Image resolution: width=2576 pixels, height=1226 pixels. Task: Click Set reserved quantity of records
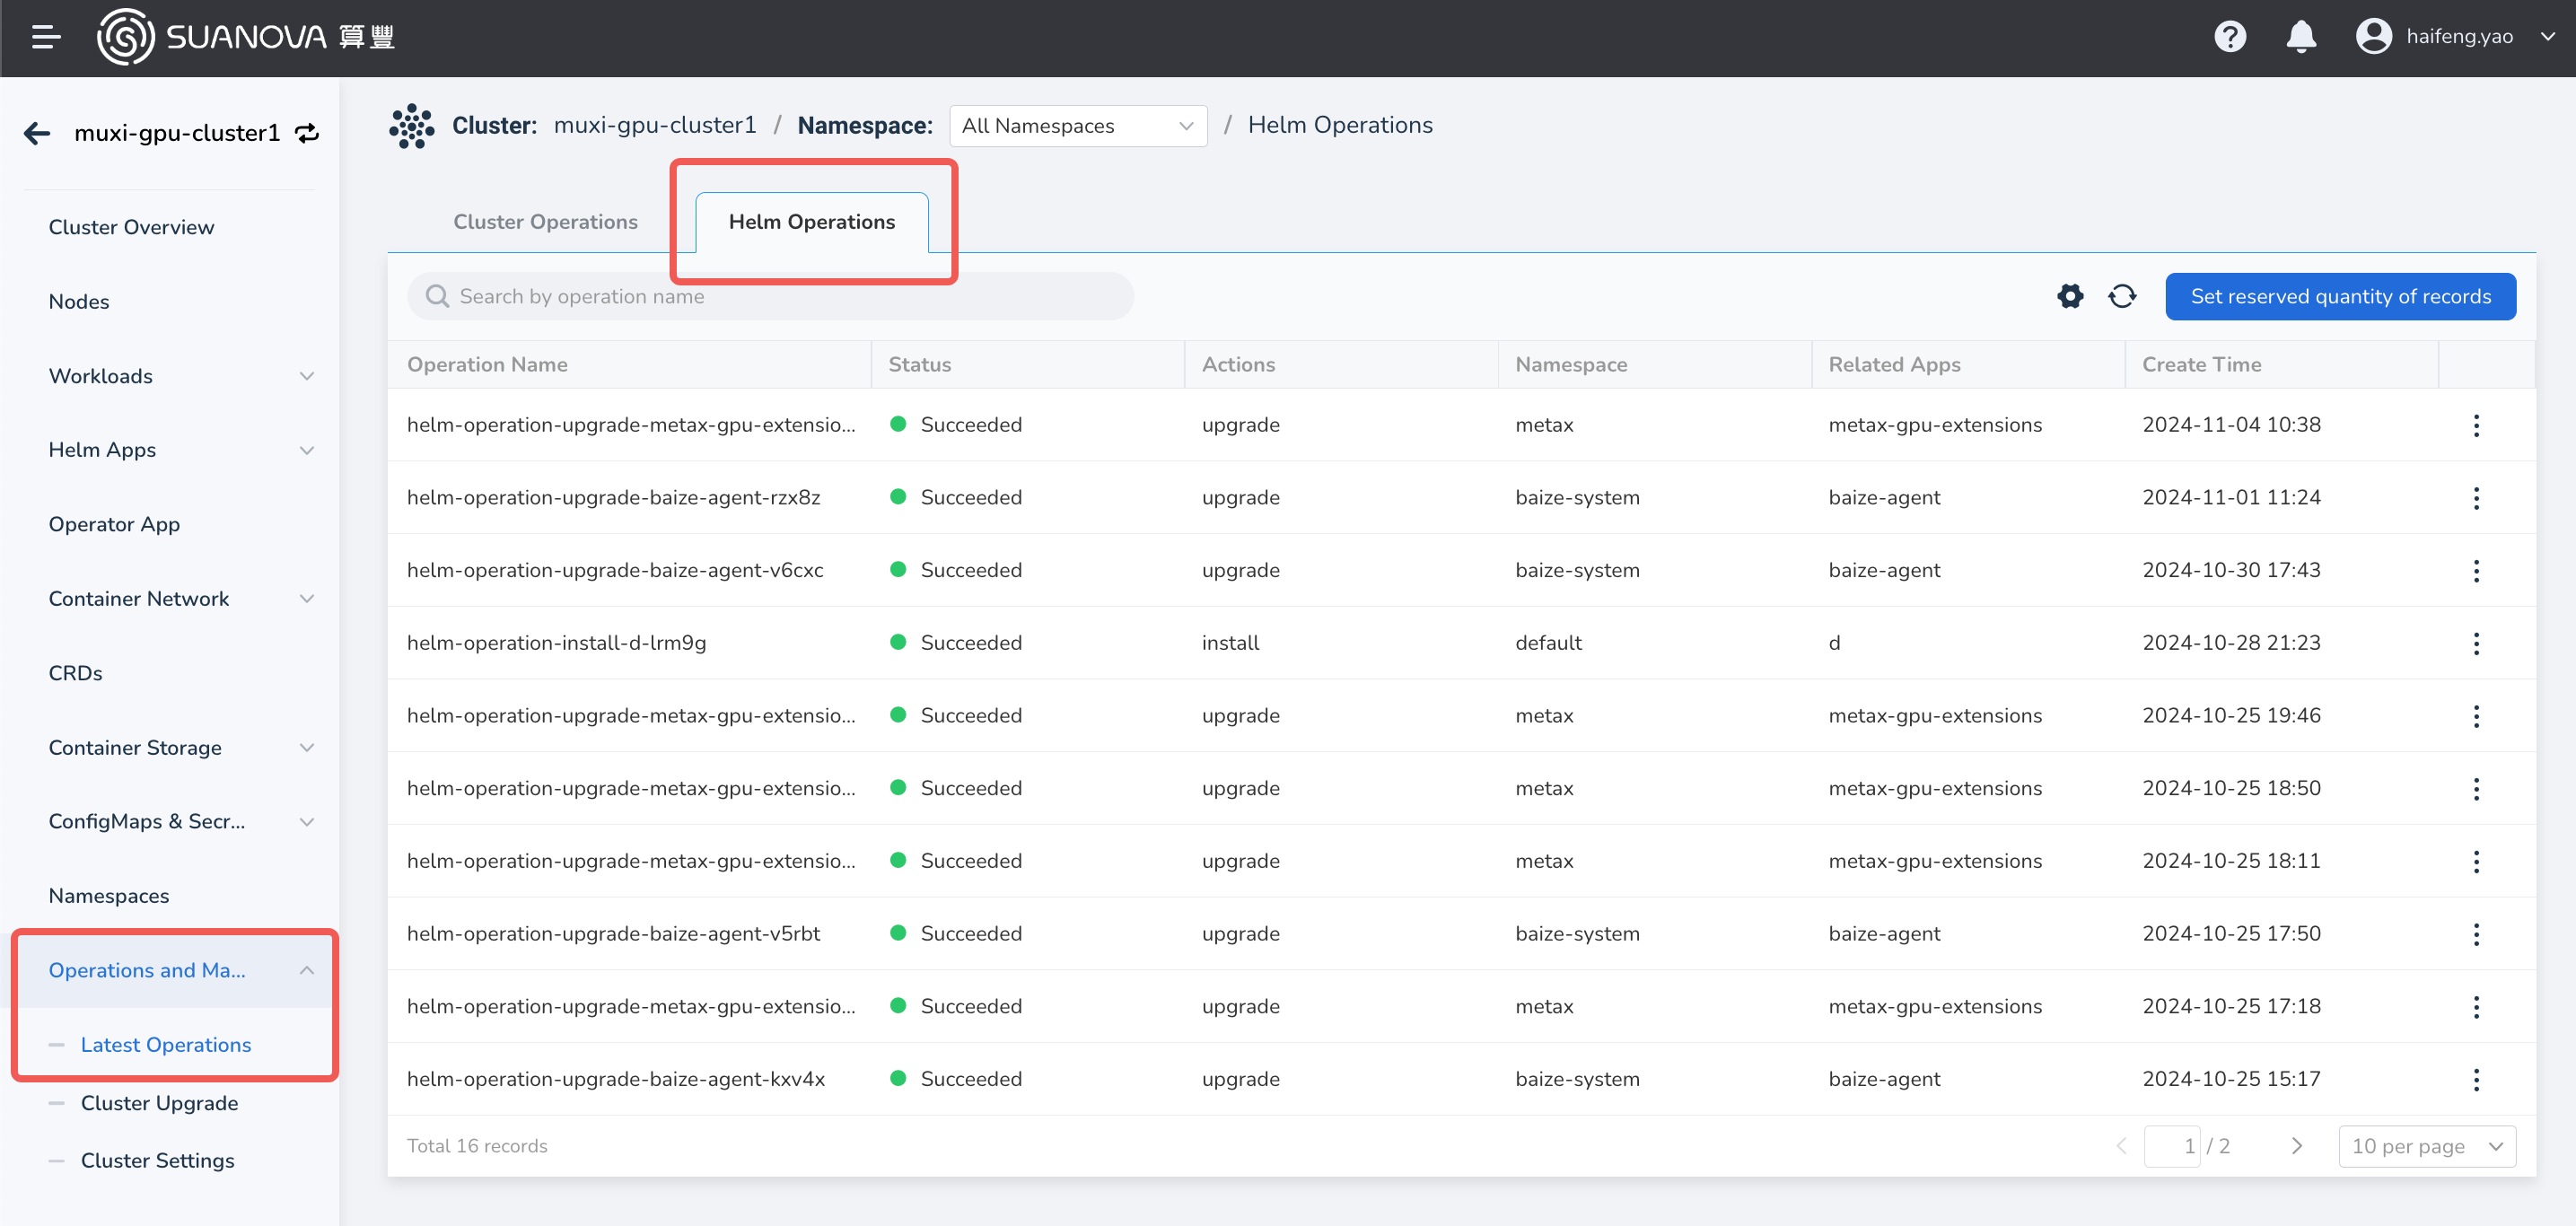[x=2340, y=296]
